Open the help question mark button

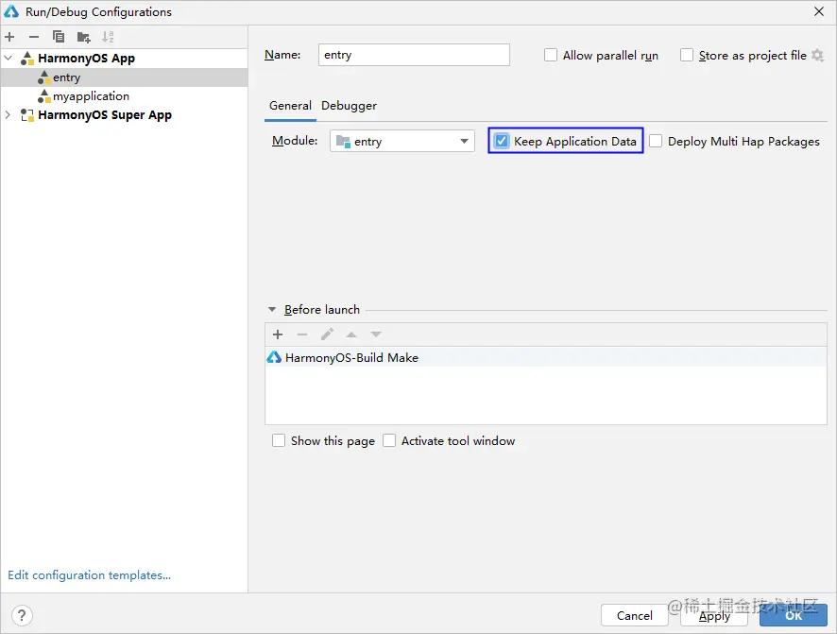pyautogui.click(x=22, y=615)
